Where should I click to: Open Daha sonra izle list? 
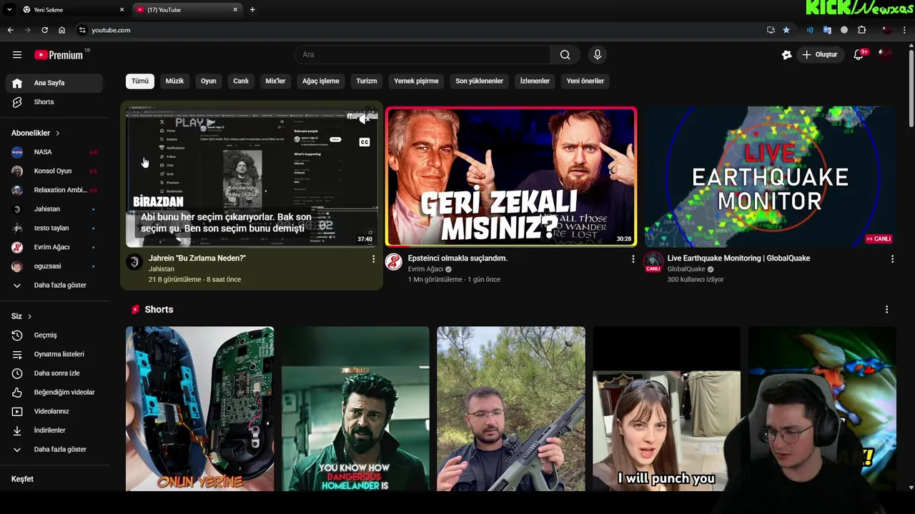pyautogui.click(x=54, y=373)
